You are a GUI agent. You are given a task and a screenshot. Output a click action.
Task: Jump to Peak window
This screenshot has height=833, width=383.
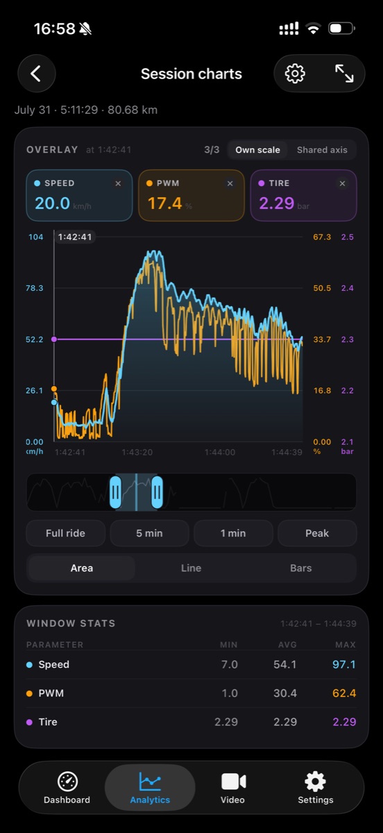click(x=317, y=533)
